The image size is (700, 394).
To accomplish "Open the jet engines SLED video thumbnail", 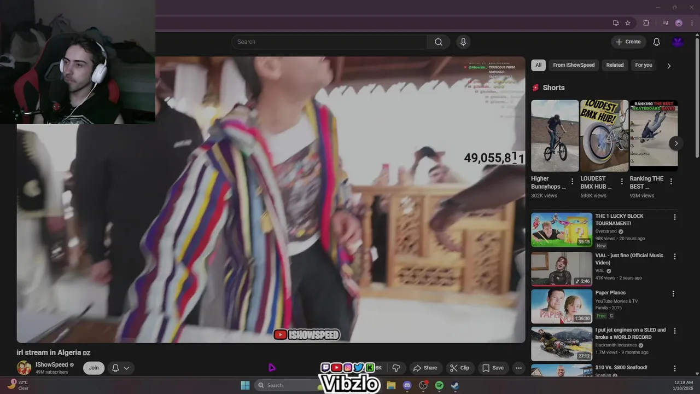I will coord(562,344).
